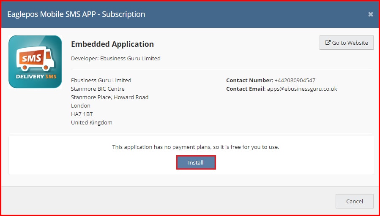Select the London address line
This screenshot has height=216, width=380.
[81, 106]
